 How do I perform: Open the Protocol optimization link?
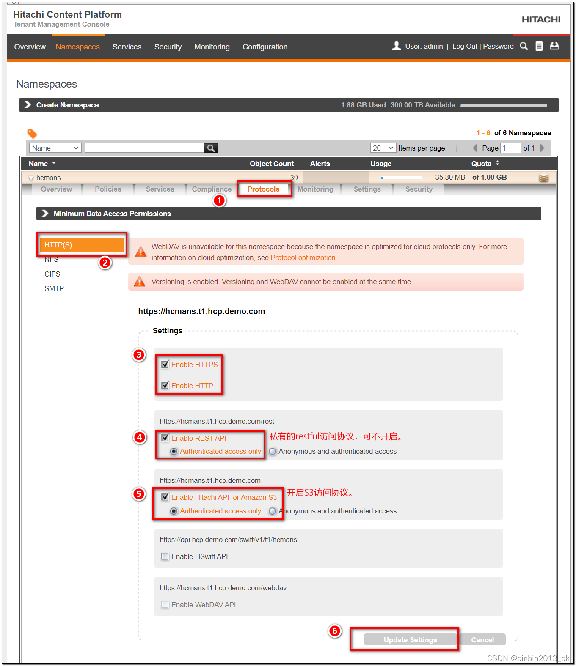click(x=304, y=258)
